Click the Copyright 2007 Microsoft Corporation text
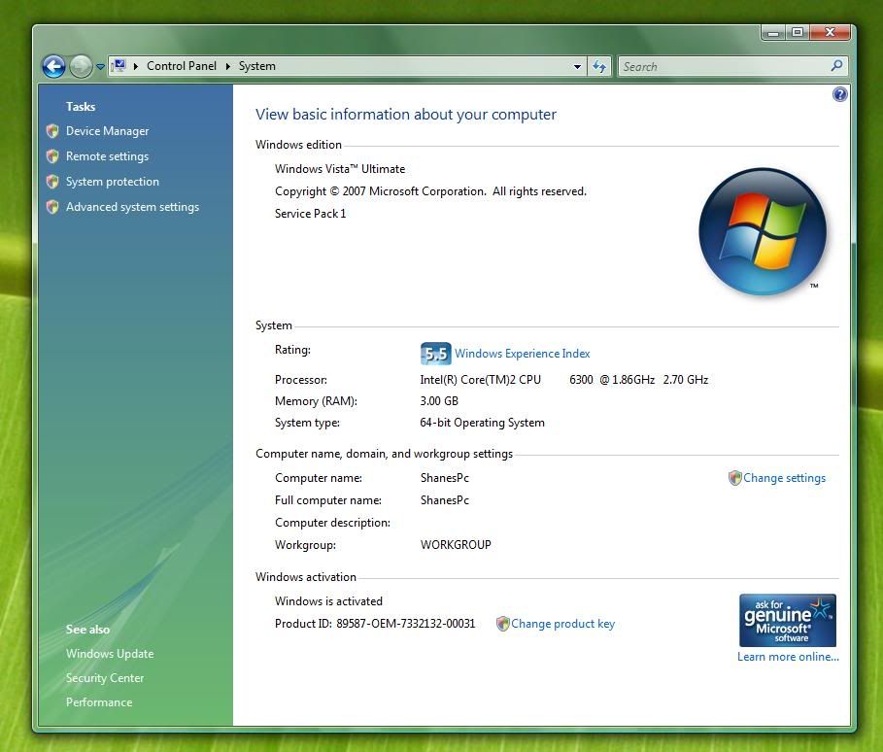 tap(430, 191)
